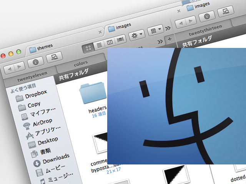Go back in the front Finder window
Viewport: 246px width, 184px height.
[x=9, y=69]
